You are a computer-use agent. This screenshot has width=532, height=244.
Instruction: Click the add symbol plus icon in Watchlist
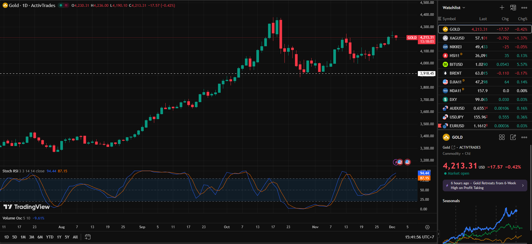click(x=502, y=8)
